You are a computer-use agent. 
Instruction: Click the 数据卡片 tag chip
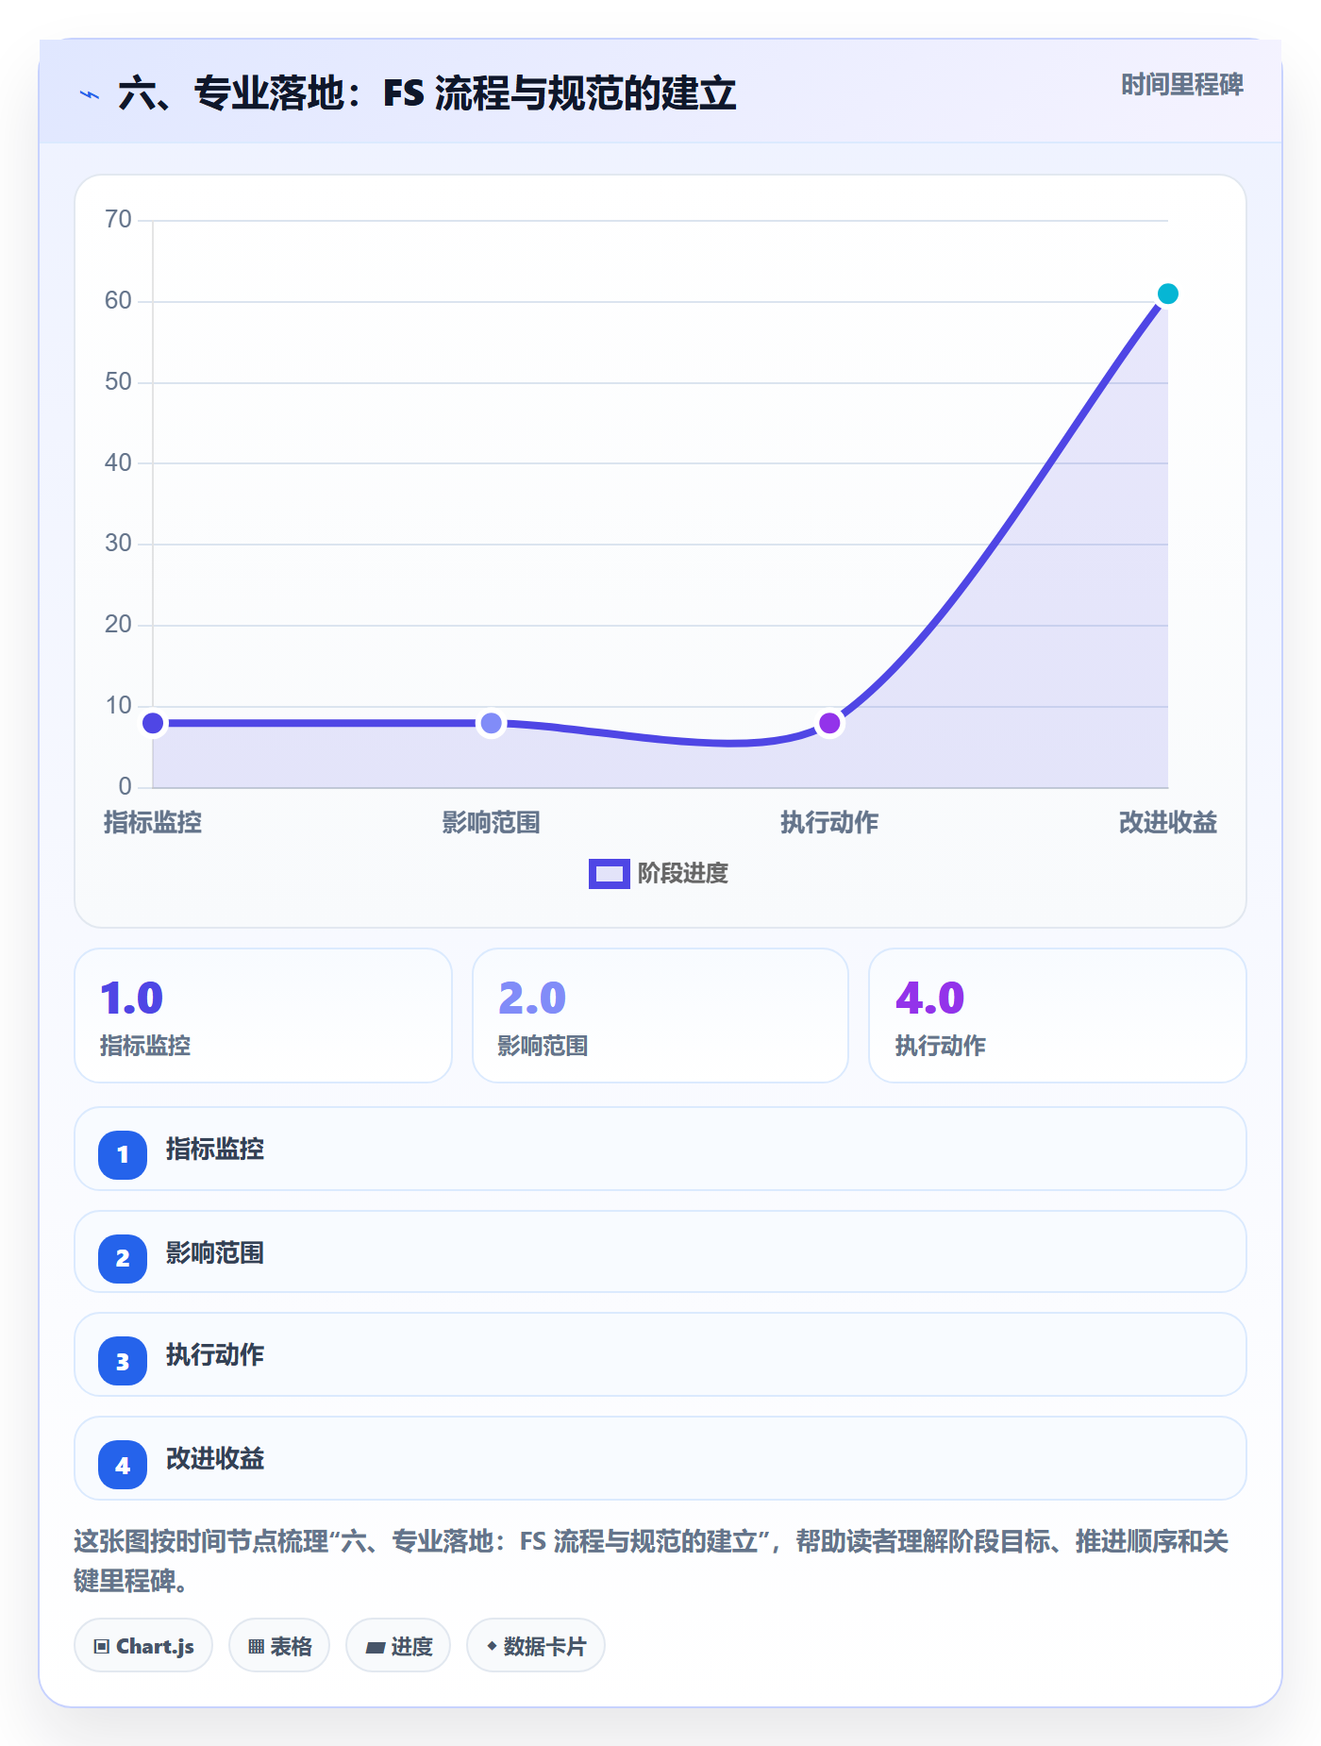pyautogui.click(x=536, y=1645)
